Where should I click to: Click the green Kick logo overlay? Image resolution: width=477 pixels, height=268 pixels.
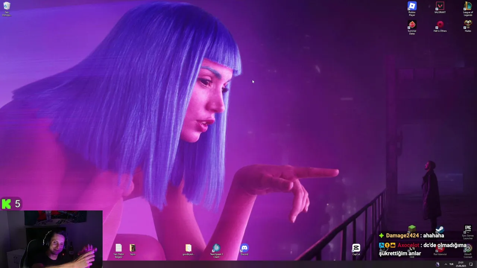[6, 204]
